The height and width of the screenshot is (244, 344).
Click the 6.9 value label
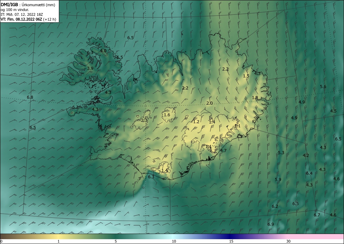271,224
